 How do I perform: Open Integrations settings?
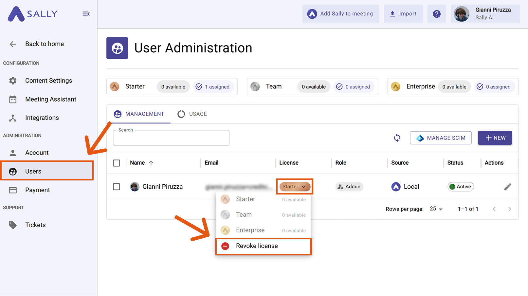click(x=42, y=118)
